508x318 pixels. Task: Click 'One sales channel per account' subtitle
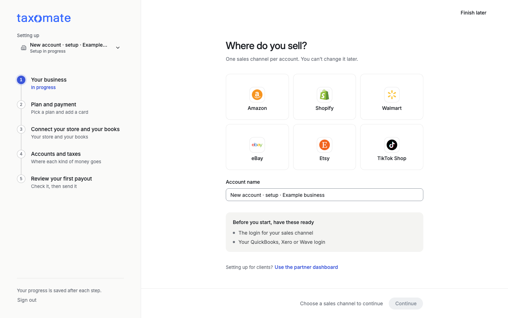[292, 59]
